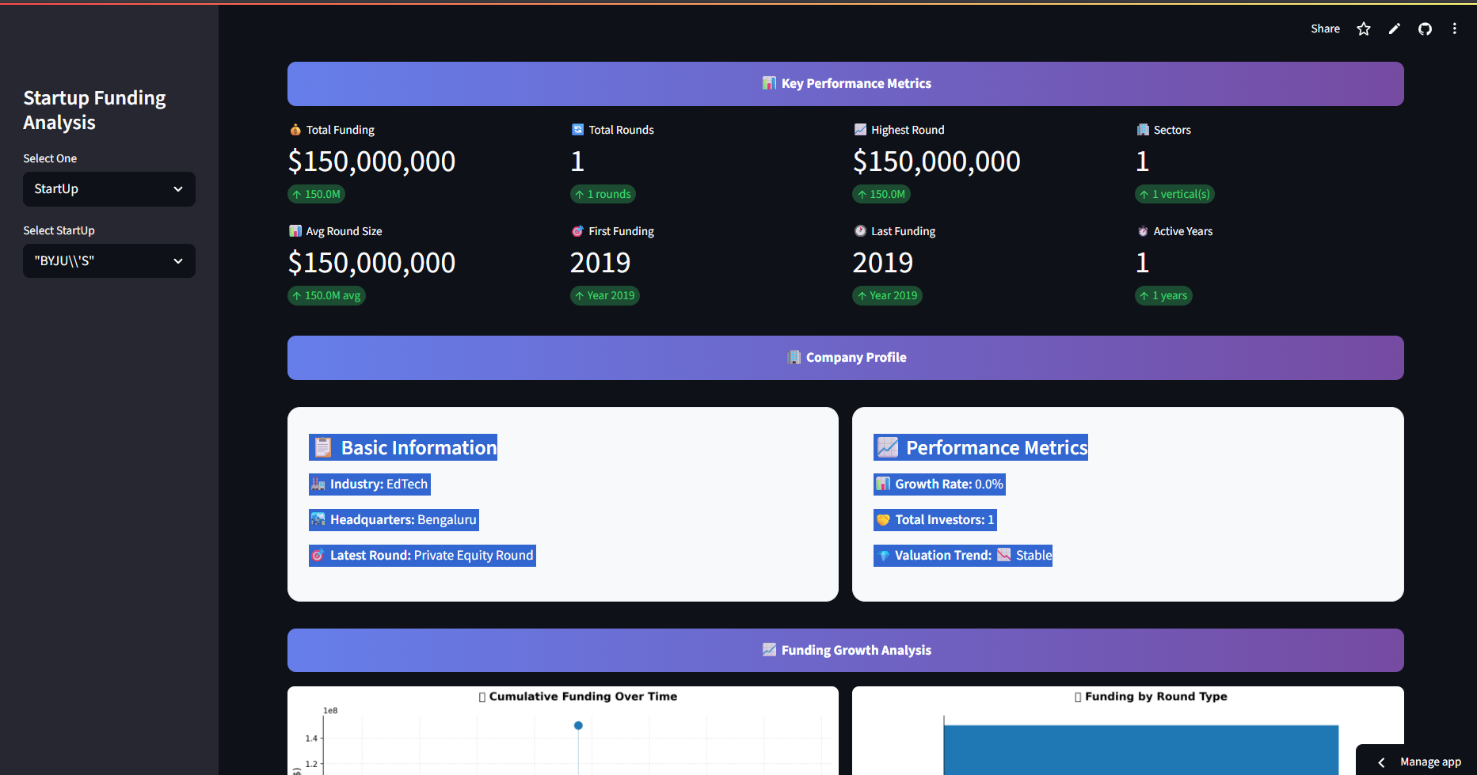The width and height of the screenshot is (1477, 775).
Task: Open the Manage app panel
Action: (1429, 762)
